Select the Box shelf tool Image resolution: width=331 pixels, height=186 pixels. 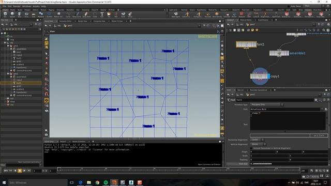5,14
